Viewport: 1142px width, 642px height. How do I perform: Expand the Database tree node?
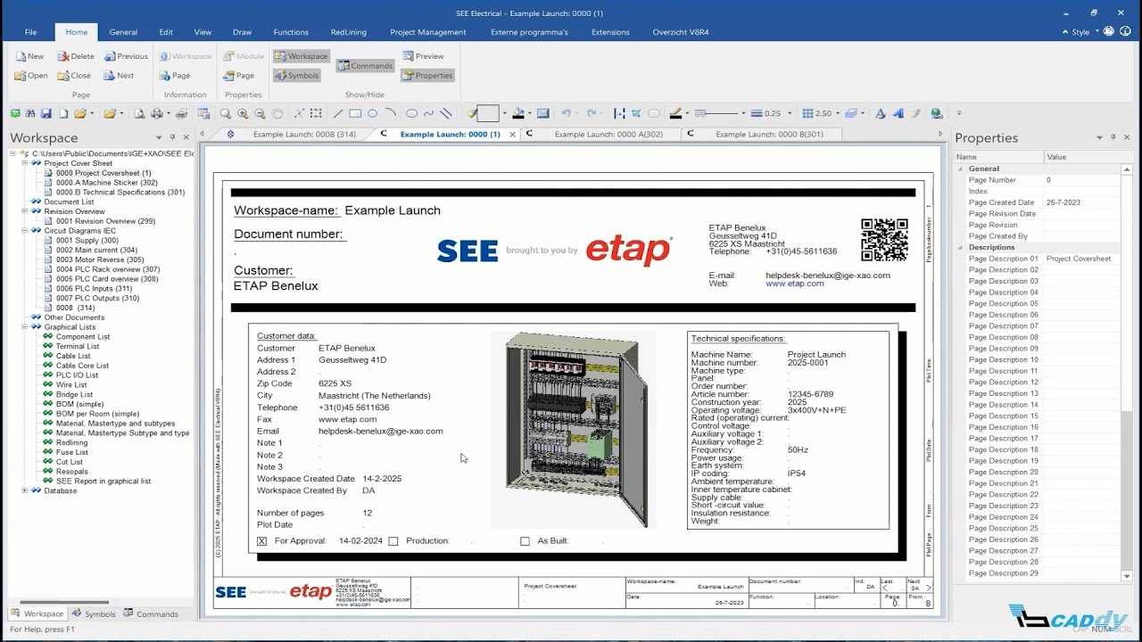[25, 491]
